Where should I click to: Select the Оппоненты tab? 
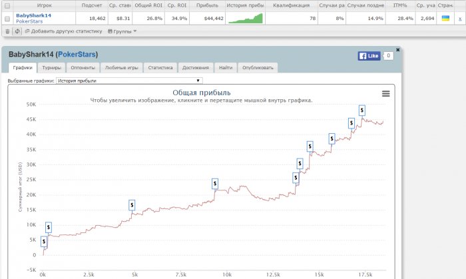83,68
